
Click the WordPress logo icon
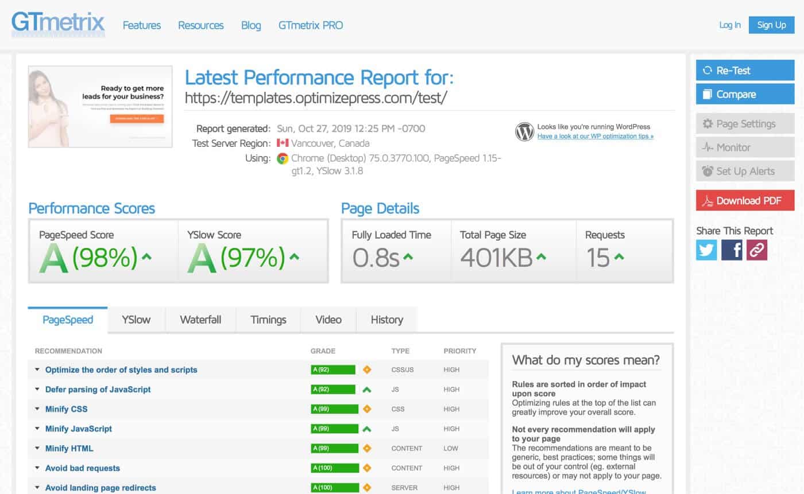click(x=524, y=131)
